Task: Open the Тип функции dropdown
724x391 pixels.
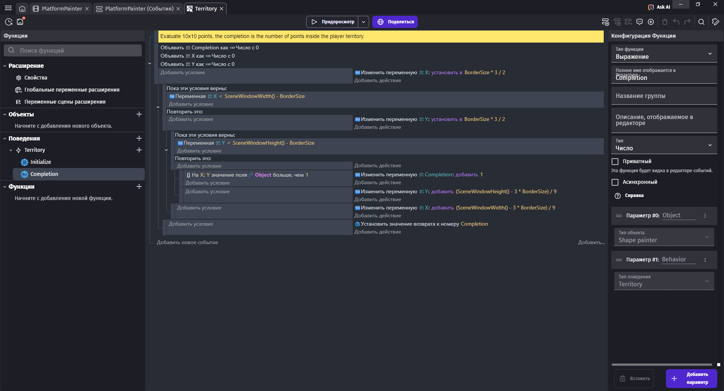Action: 664,53
